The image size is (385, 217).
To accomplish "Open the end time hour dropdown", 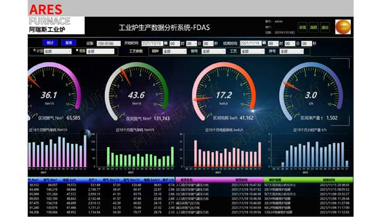I will 273,43.
